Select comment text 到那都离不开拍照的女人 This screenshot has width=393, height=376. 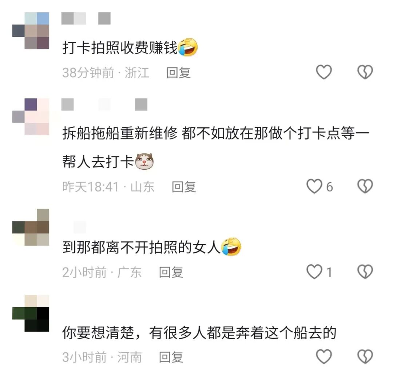click(x=142, y=247)
